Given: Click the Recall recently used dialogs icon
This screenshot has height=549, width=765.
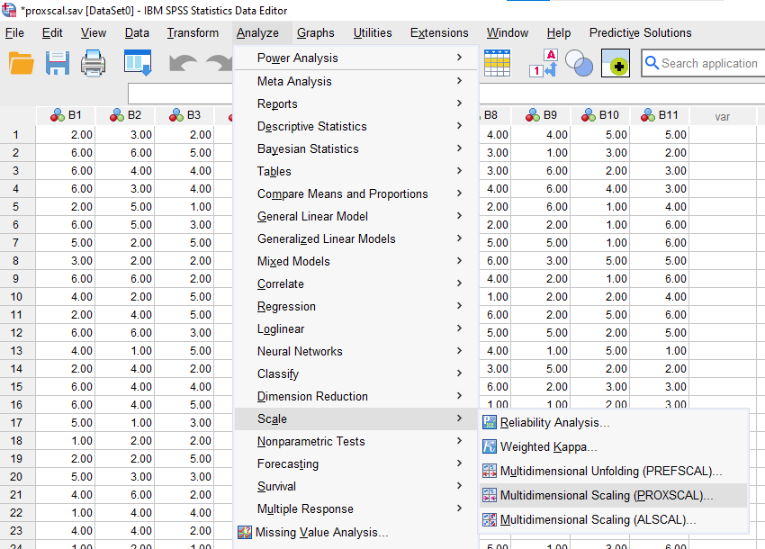Looking at the screenshot, I should coord(137,64).
